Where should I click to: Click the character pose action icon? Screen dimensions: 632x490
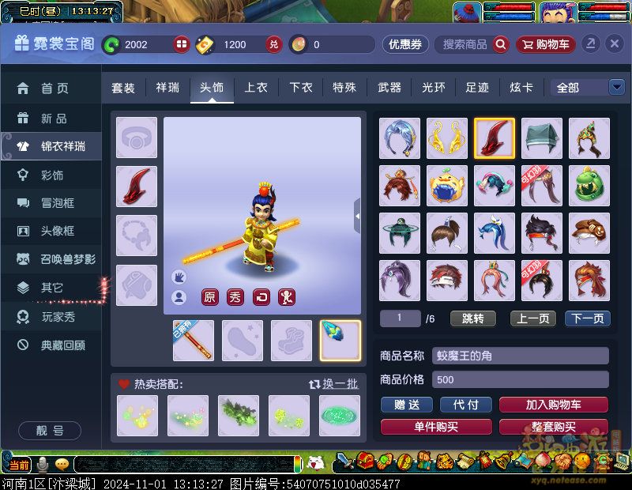pyautogui.click(x=287, y=297)
